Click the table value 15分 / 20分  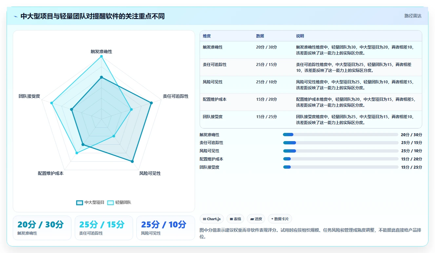267,99
